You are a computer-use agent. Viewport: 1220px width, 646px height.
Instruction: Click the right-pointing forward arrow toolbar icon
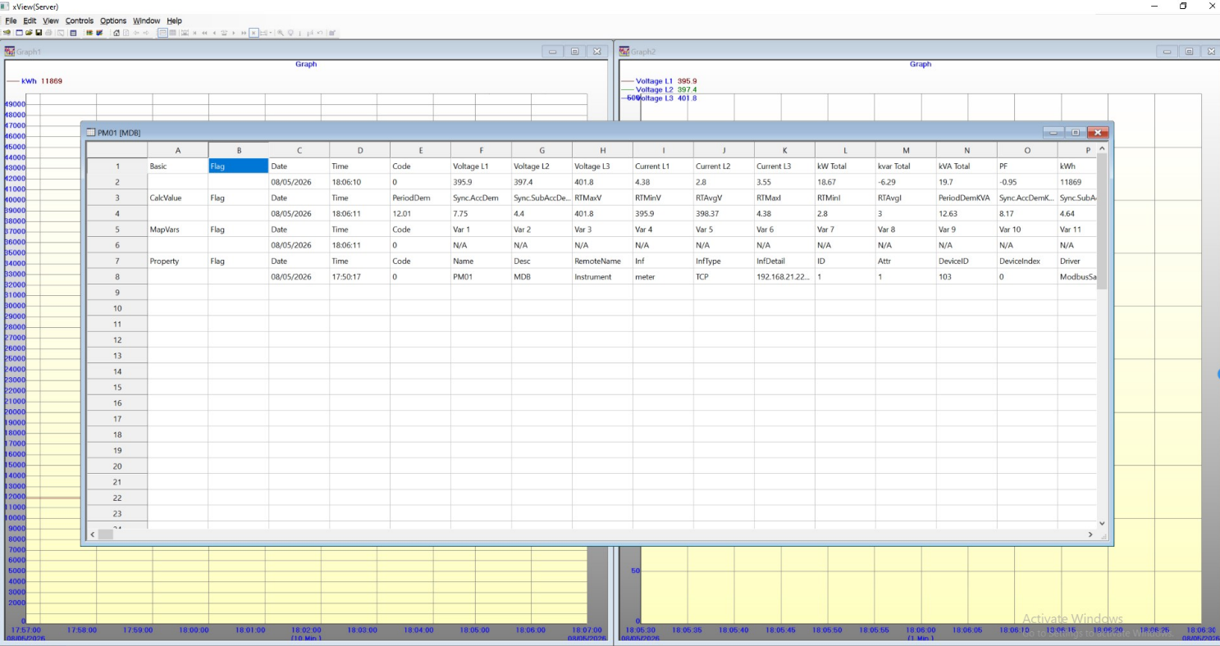click(x=146, y=33)
